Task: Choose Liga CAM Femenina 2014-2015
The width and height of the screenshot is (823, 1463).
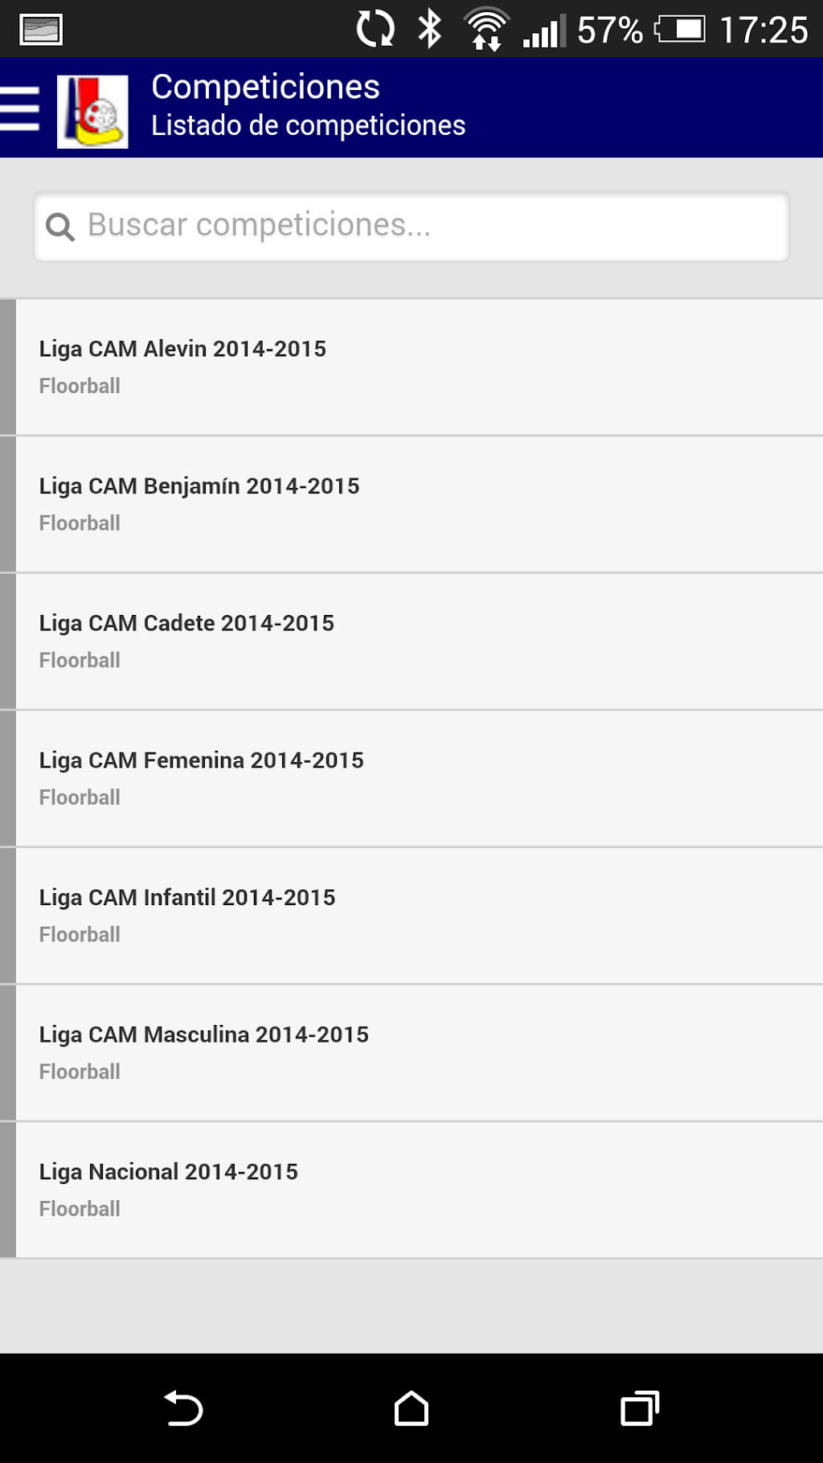Action: point(418,778)
